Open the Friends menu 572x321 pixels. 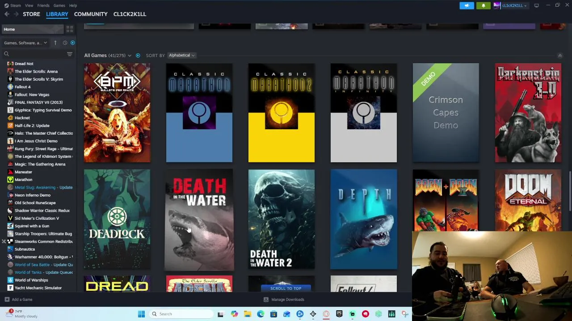(43, 5)
